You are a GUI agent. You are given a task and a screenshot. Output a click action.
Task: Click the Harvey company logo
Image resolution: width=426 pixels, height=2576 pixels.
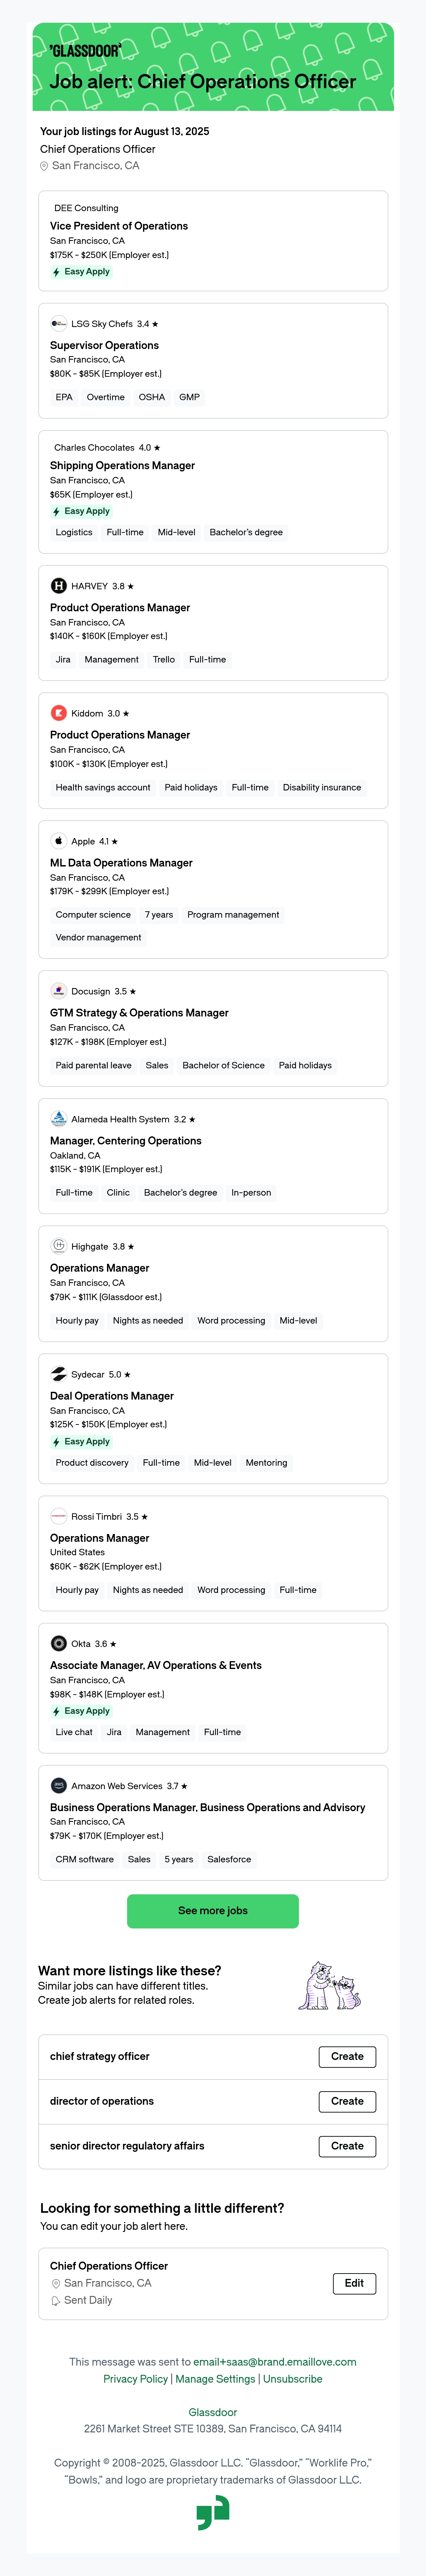pos(59,586)
